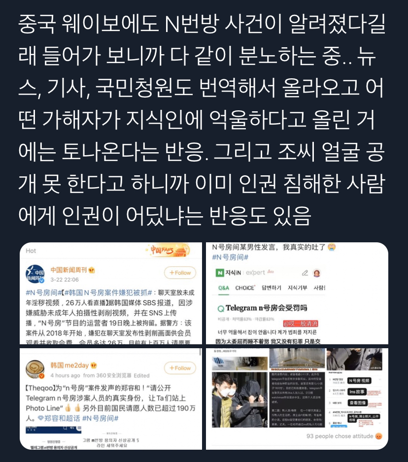Click the Naver 지식iN logo icon

[220, 273]
